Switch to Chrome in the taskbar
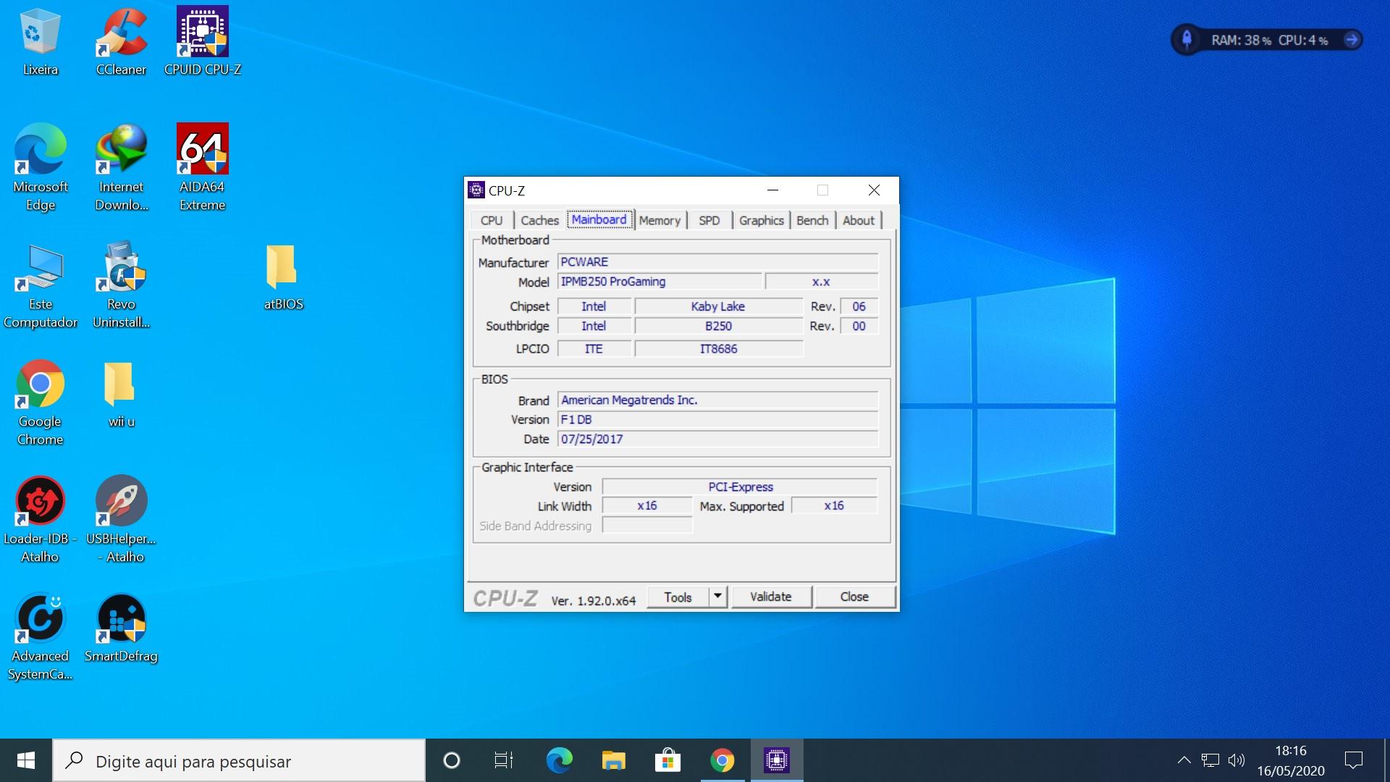 pyautogui.click(x=722, y=760)
